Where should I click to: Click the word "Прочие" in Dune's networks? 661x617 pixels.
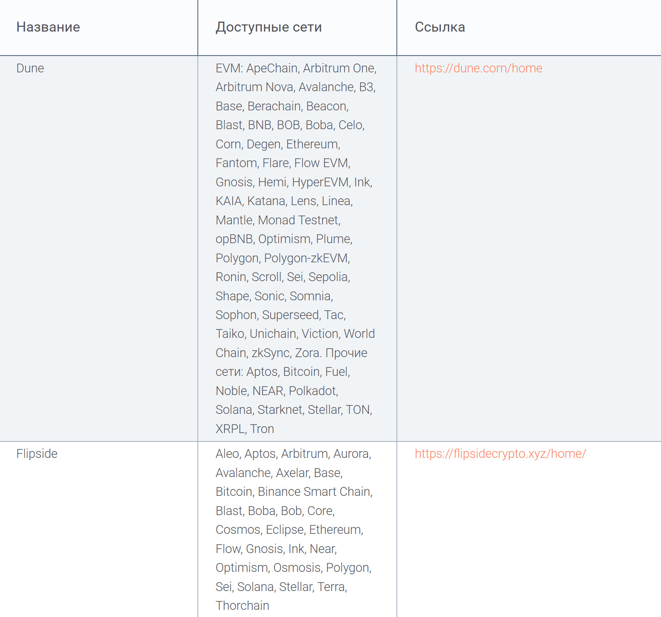coord(346,353)
